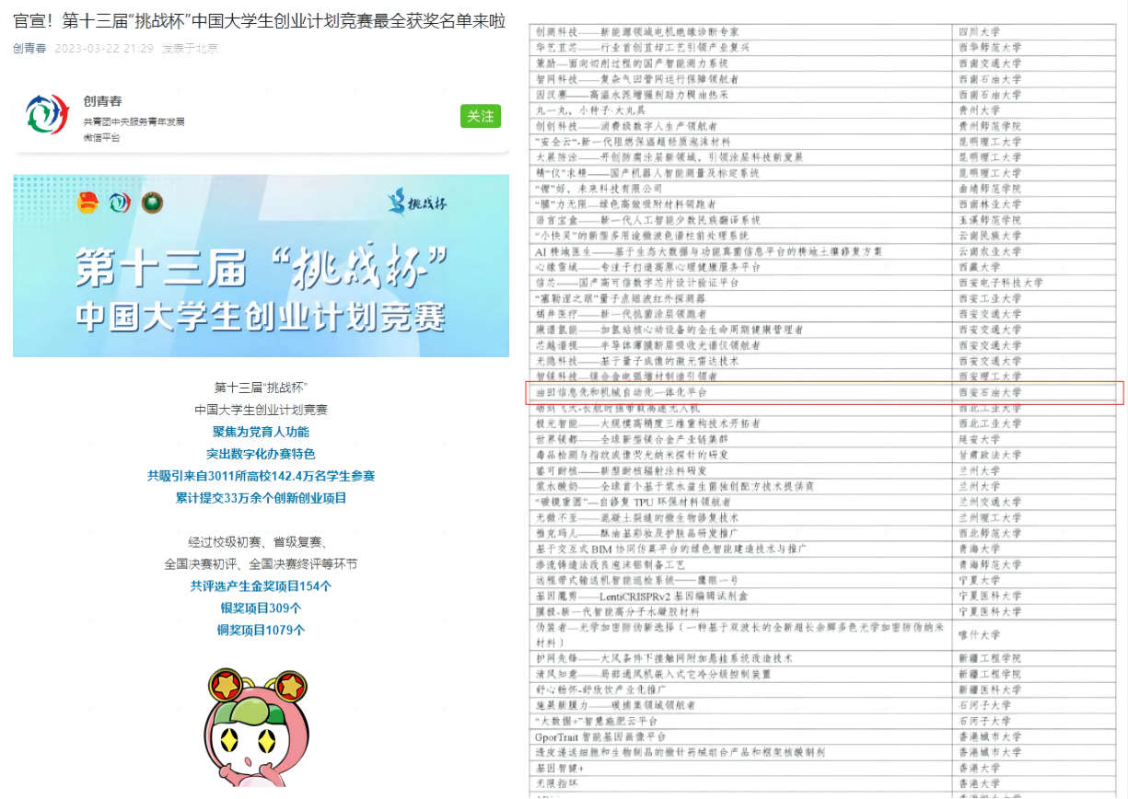Screen dimensions: 1128x799
Task: Open the 第十三届挑战杯 banner image
Action: (261, 266)
